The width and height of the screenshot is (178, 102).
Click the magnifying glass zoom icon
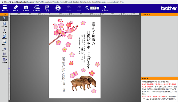[87, 8]
